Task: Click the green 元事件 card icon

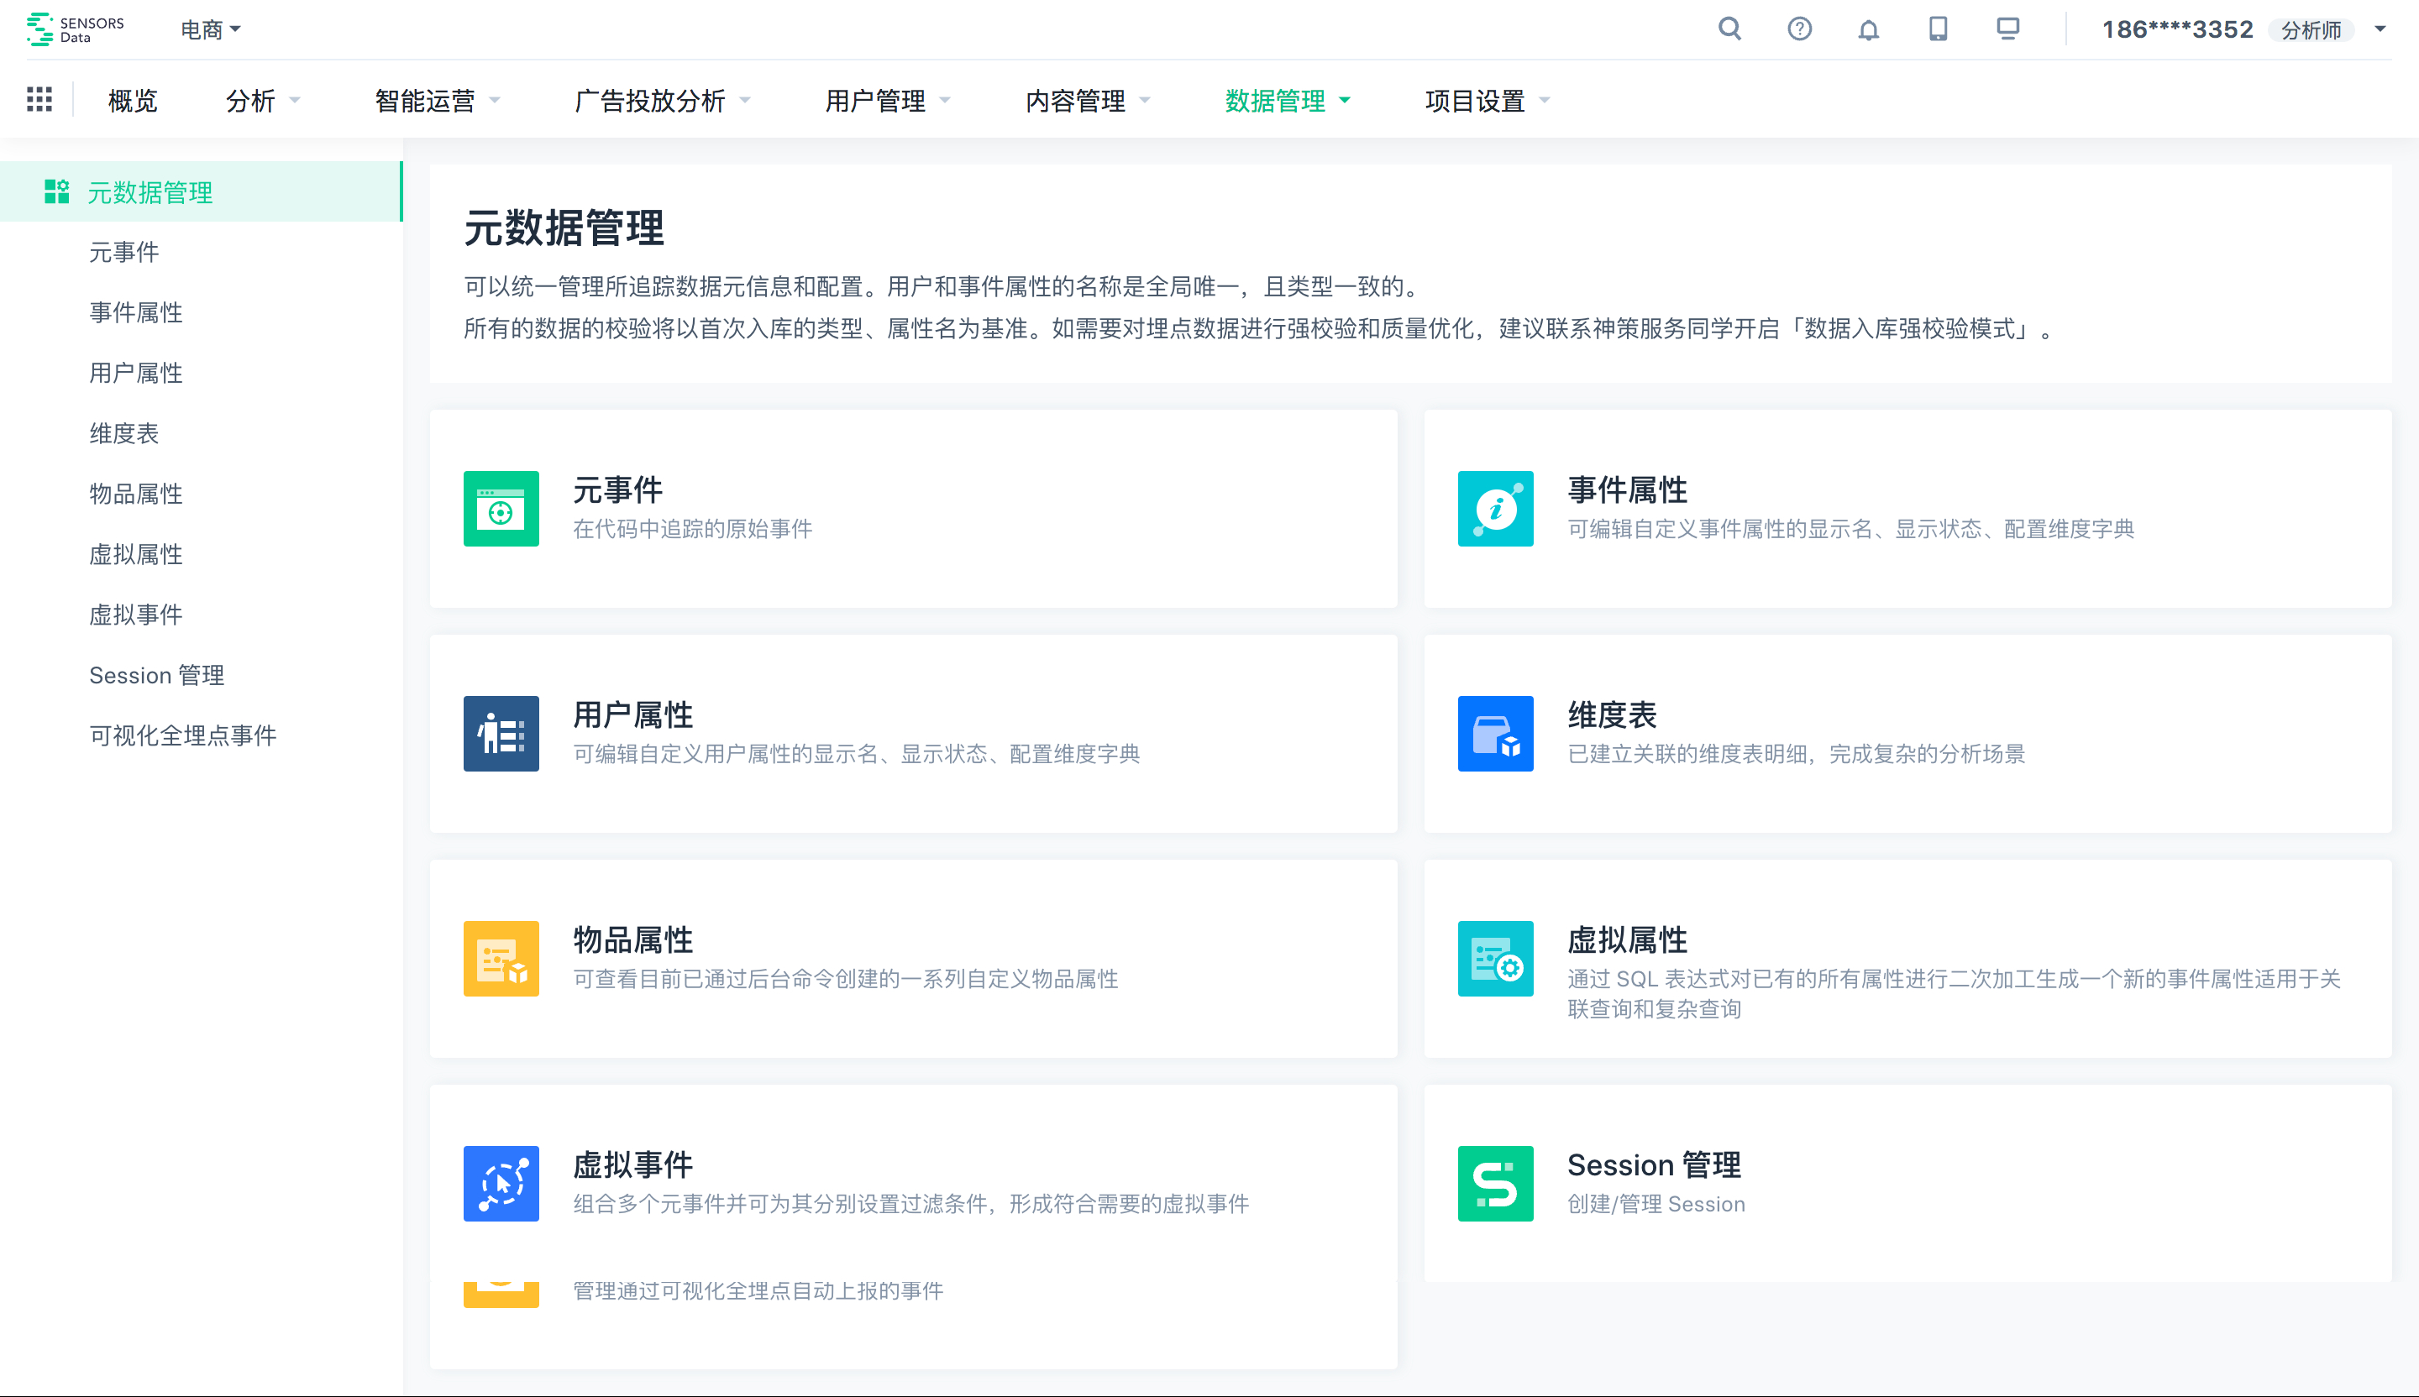Action: [501, 509]
